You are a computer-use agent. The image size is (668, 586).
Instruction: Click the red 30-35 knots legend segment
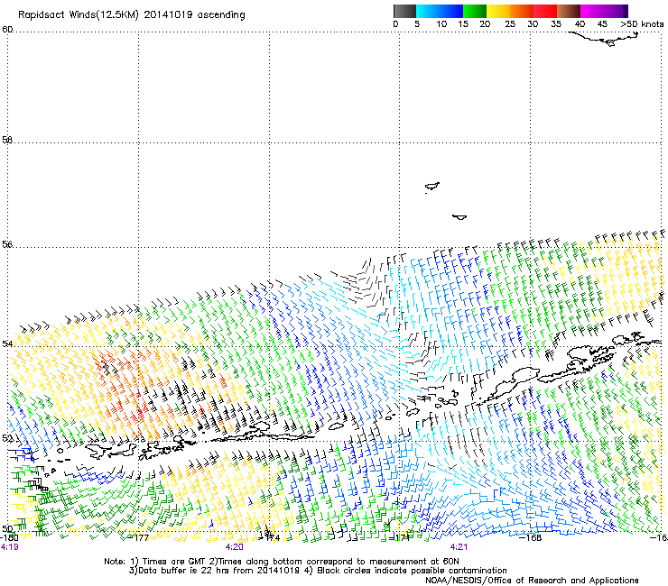pos(545,11)
